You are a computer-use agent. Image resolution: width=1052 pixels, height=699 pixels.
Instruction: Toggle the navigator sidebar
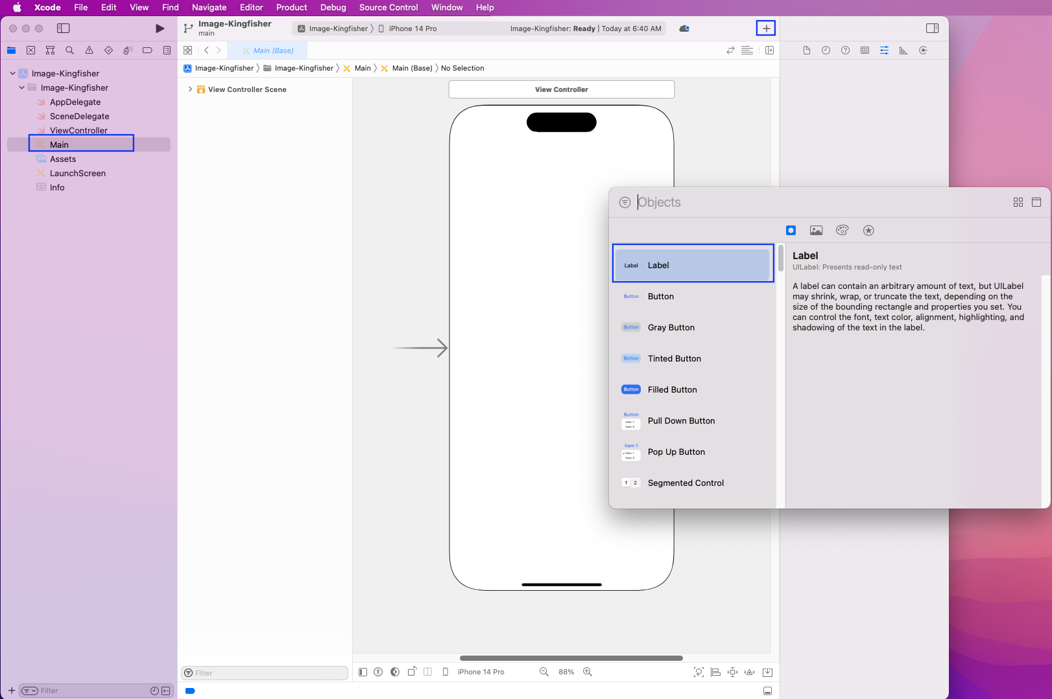64,29
